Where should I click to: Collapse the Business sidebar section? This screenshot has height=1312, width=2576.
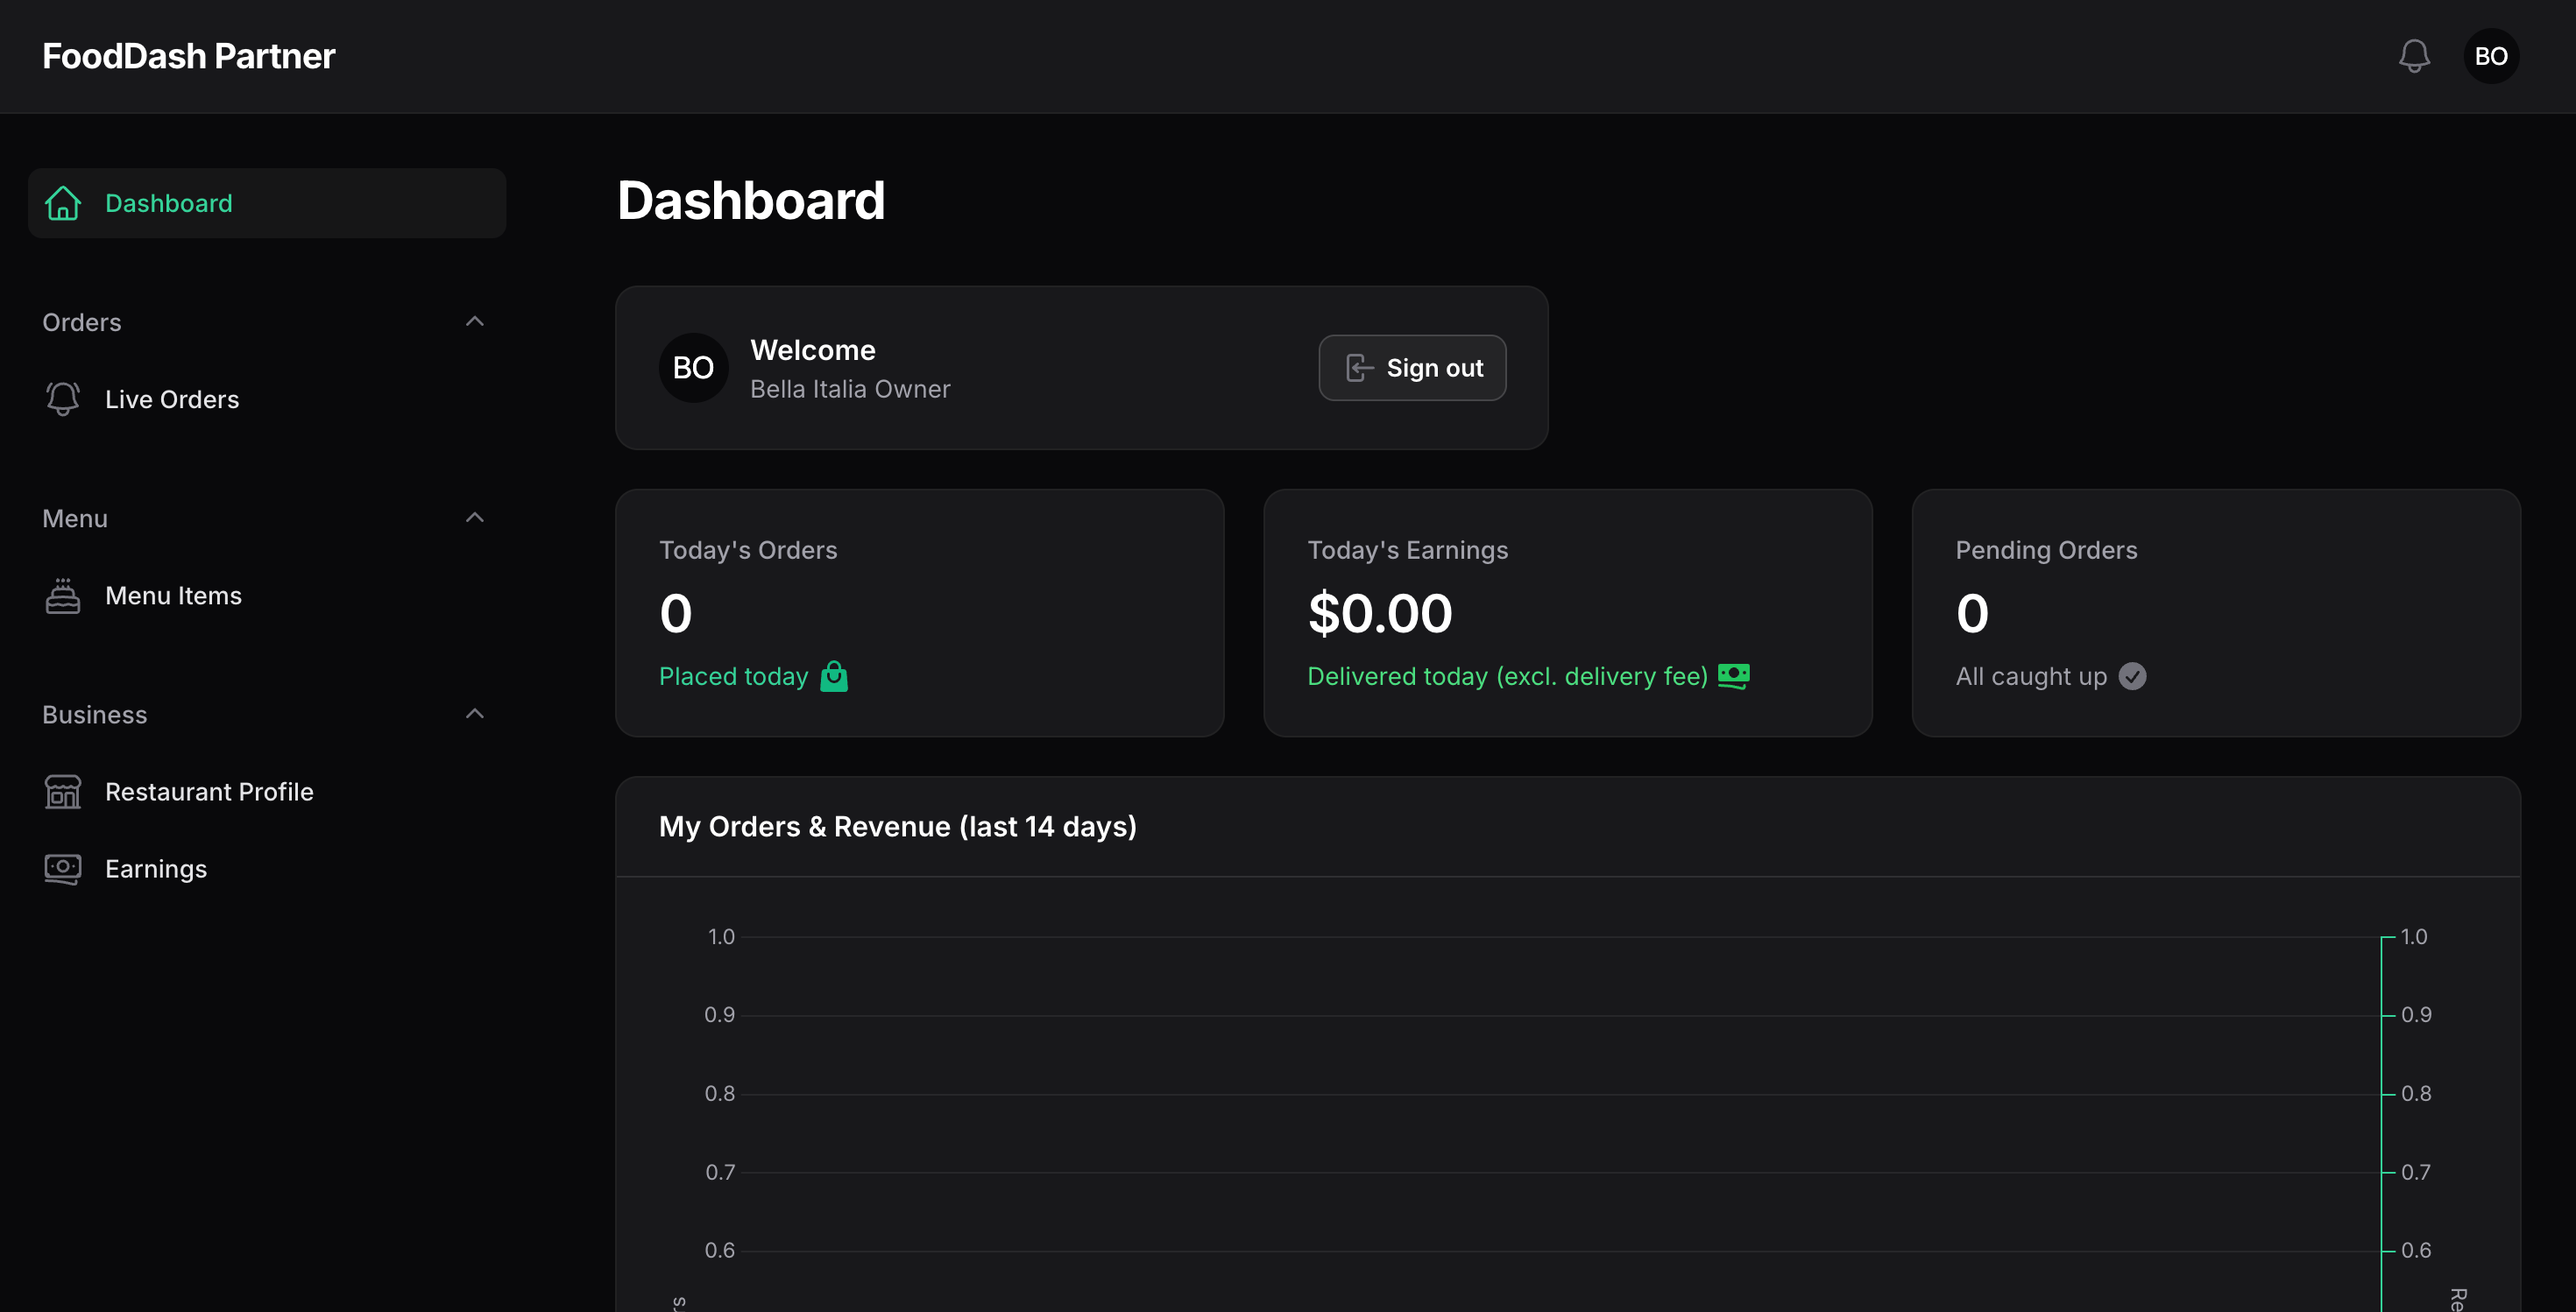pos(475,714)
